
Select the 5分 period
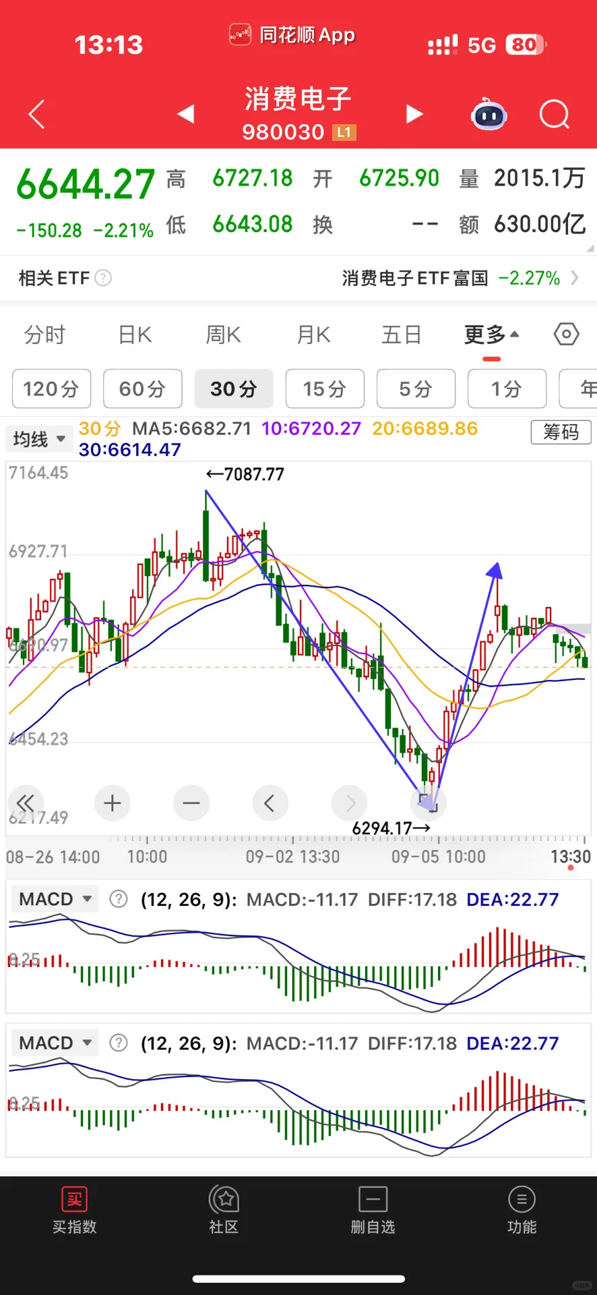(416, 388)
